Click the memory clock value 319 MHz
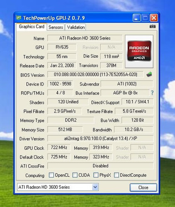 click(x=101, y=148)
